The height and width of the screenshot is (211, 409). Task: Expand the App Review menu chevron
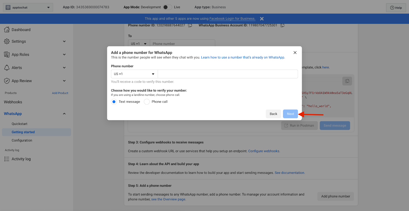64,81
